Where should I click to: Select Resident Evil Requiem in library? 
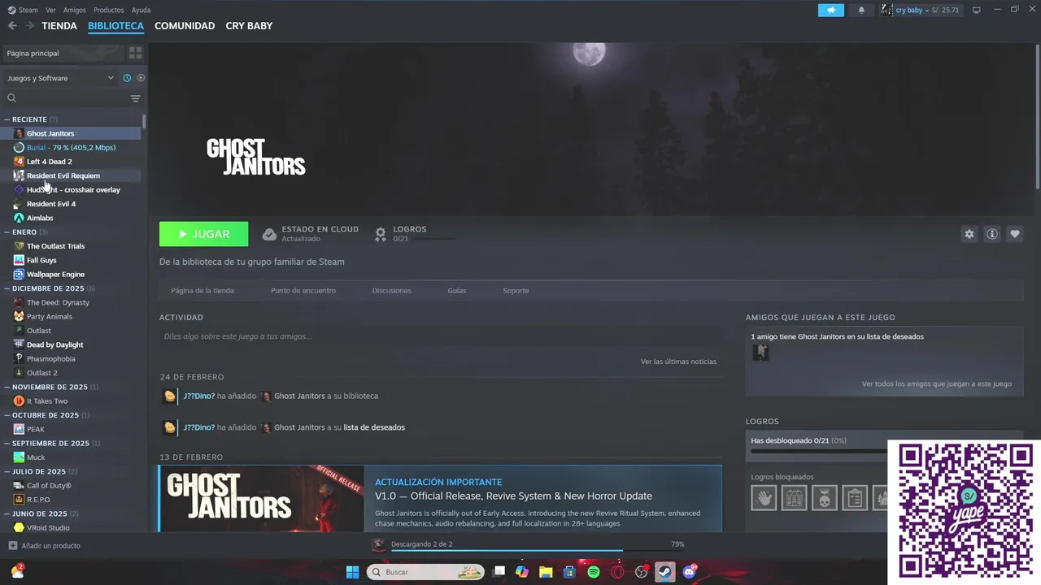(63, 175)
